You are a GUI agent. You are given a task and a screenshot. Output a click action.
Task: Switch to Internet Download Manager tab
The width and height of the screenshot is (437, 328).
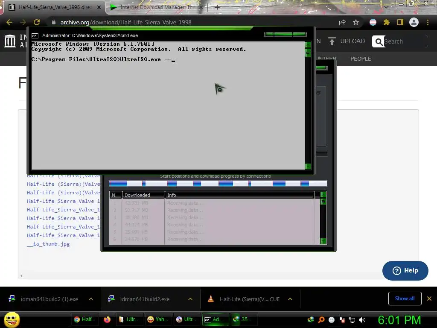pos(156,7)
